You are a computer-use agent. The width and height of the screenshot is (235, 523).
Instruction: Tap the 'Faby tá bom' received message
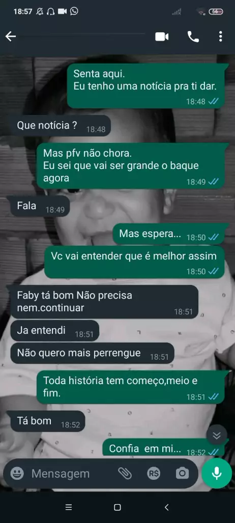104,302
